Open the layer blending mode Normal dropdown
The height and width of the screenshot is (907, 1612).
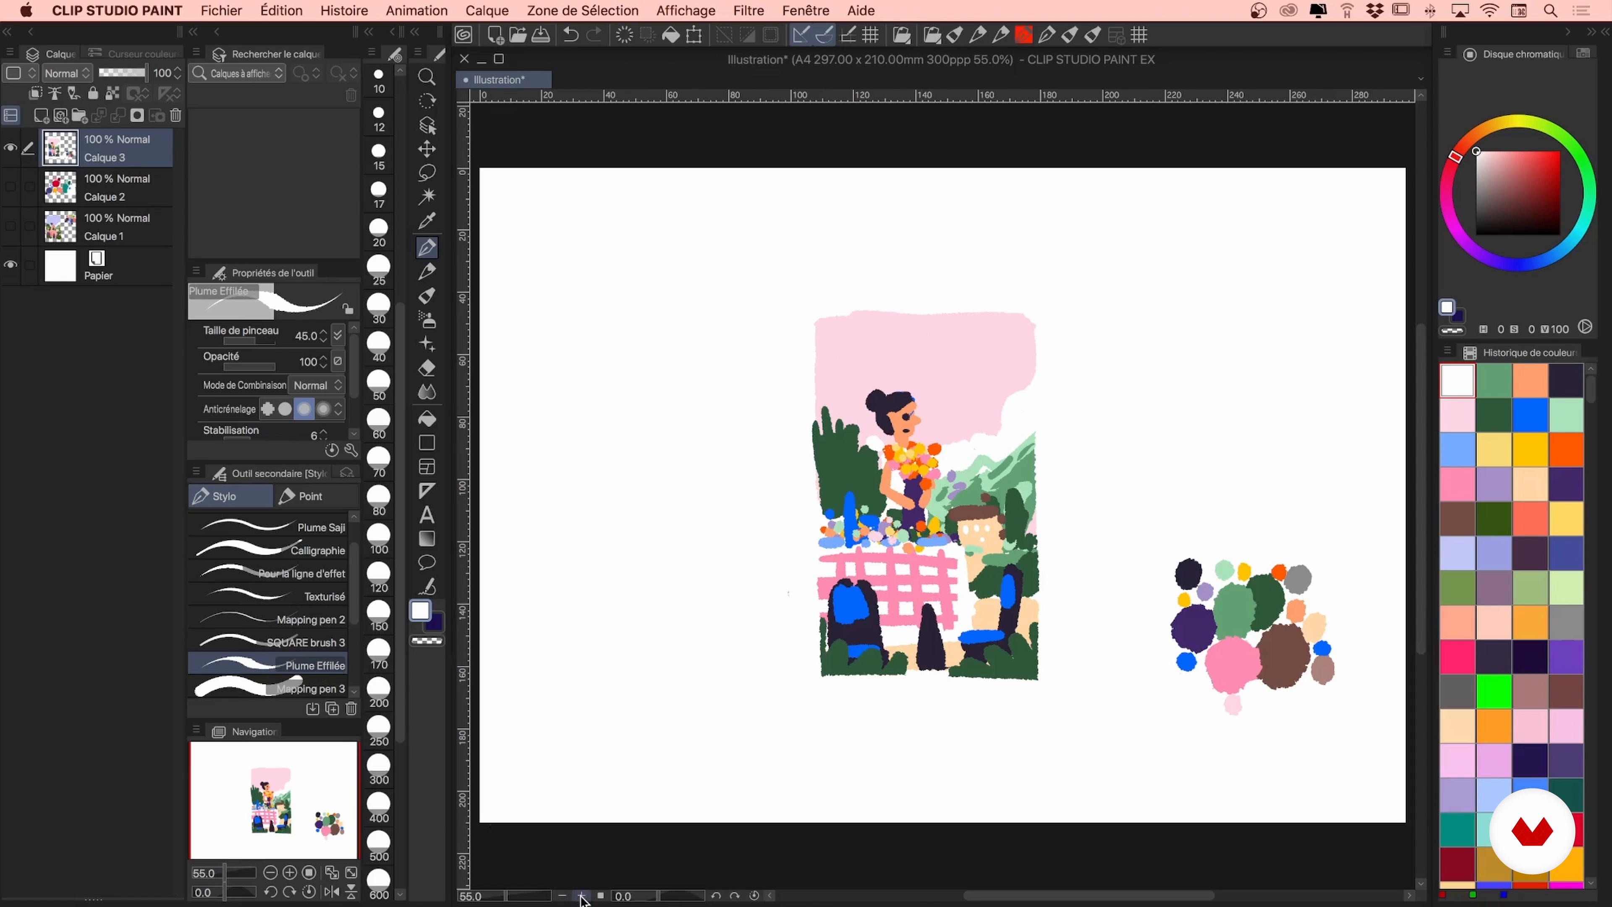point(68,73)
